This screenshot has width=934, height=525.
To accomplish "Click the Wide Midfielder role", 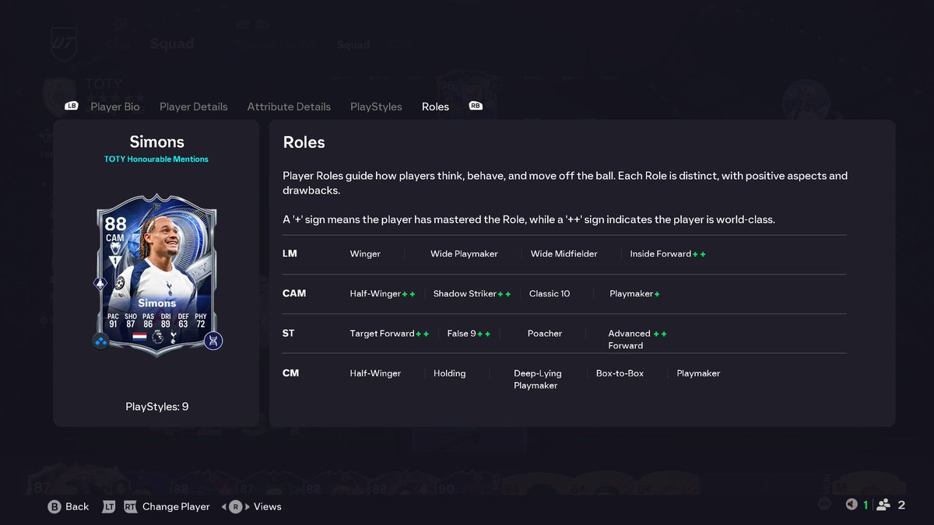I will click(x=564, y=254).
